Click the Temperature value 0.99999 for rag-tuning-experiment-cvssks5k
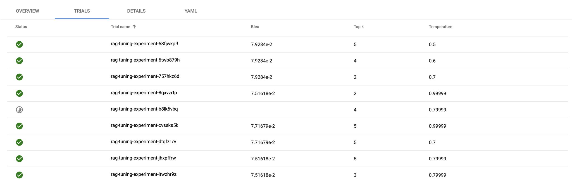Screen dimensions: 572x183 (437, 126)
